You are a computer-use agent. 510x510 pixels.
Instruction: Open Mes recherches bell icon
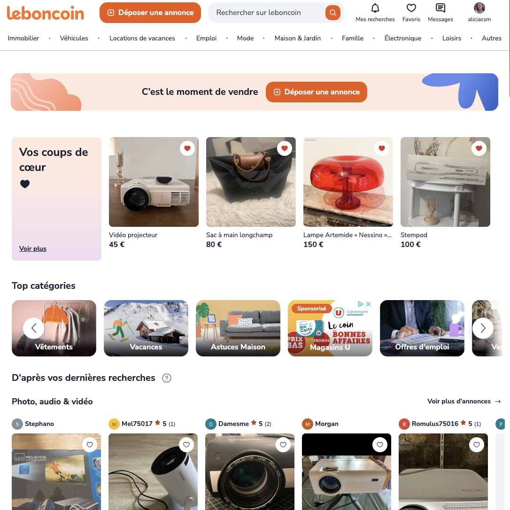[375, 8]
